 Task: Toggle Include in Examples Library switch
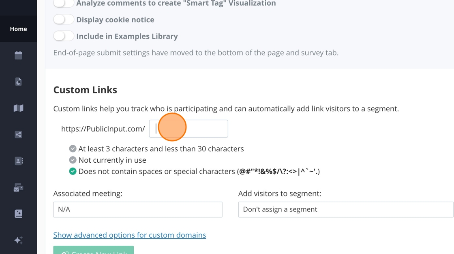[x=64, y=36]
